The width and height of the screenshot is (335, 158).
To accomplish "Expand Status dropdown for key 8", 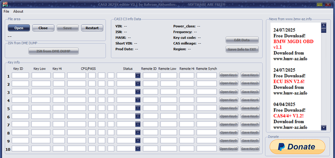I will (138, 132).
